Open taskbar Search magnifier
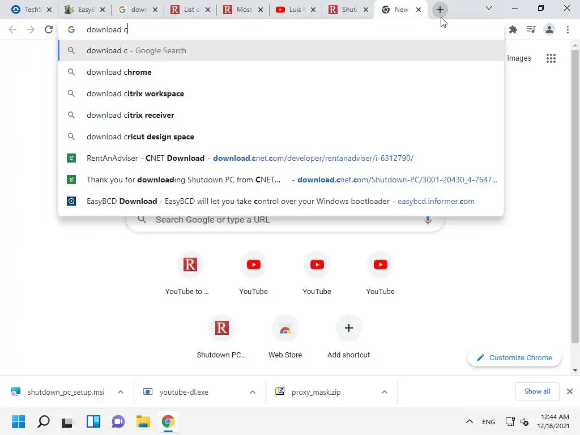The width and height of the screenshot is (580, 435). coord(43,421)
